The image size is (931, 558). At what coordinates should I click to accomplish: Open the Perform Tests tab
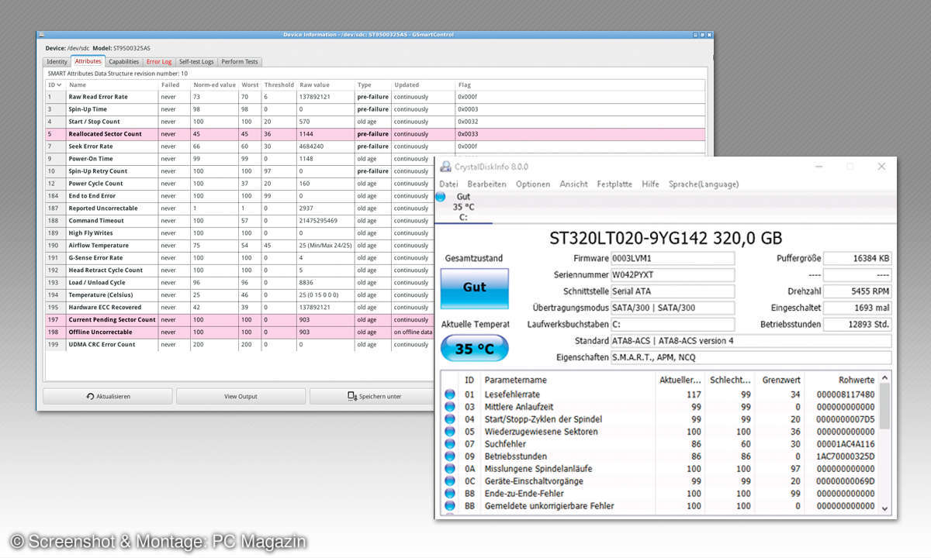coord(240,62)
